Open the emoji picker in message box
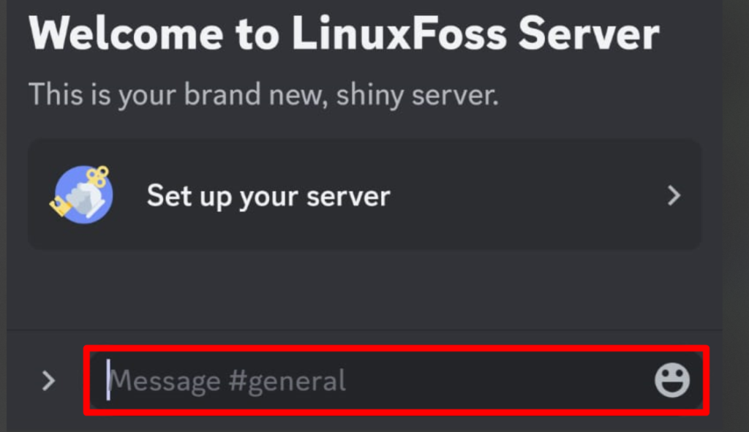 pyautogui.click(x=672, y=380)
